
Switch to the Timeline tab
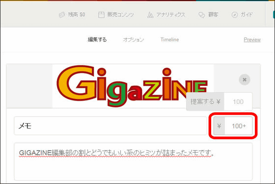click(169, 40)
